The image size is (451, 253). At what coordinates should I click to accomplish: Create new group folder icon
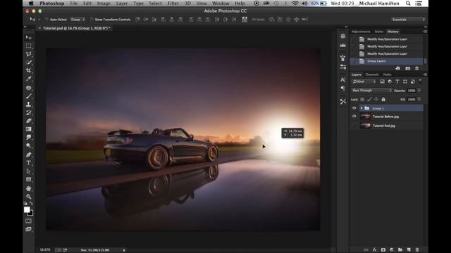[x=400, y=250]
